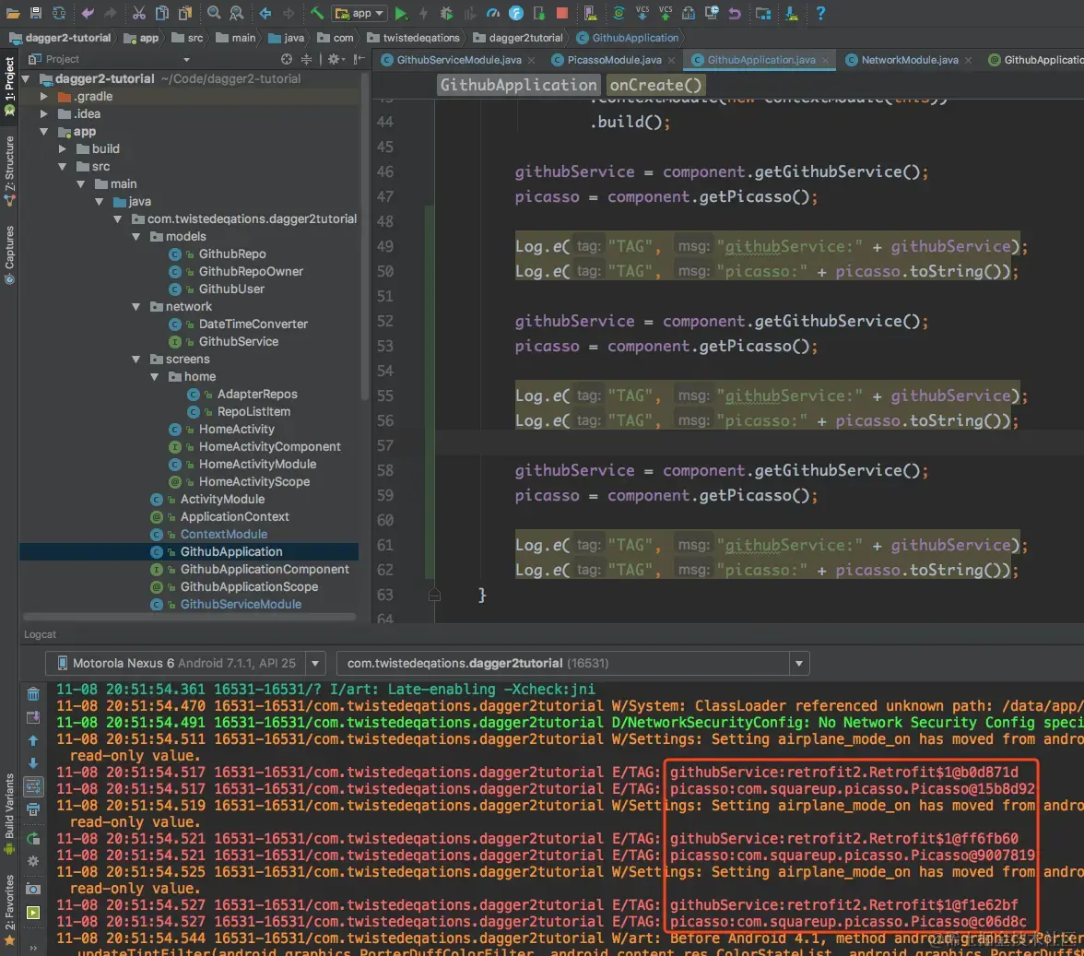The image size is (1084, 956).
Task: Select HomeActivity in the project tree
Action: coord(236,430)
